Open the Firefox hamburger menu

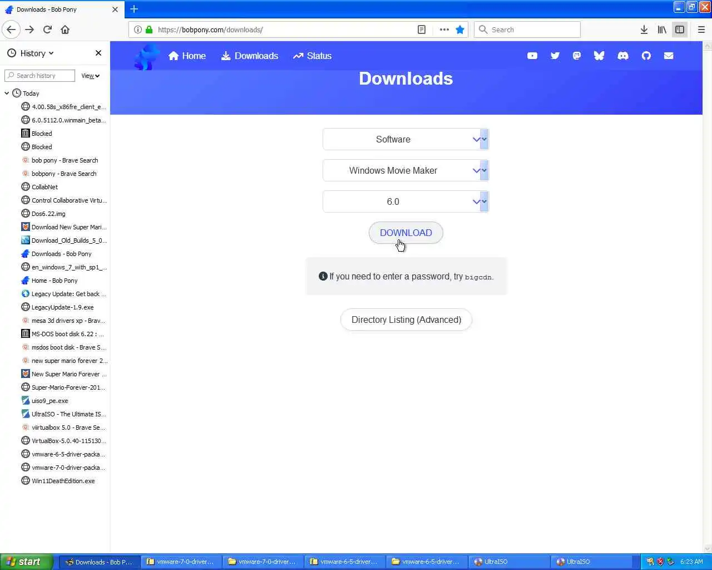701,30
